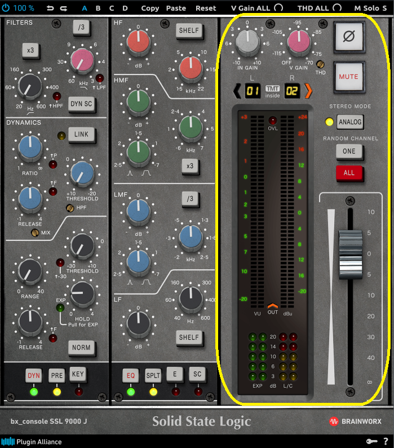Toggle the E EQ type button
The image size is (394, 448).
point(175,374)
